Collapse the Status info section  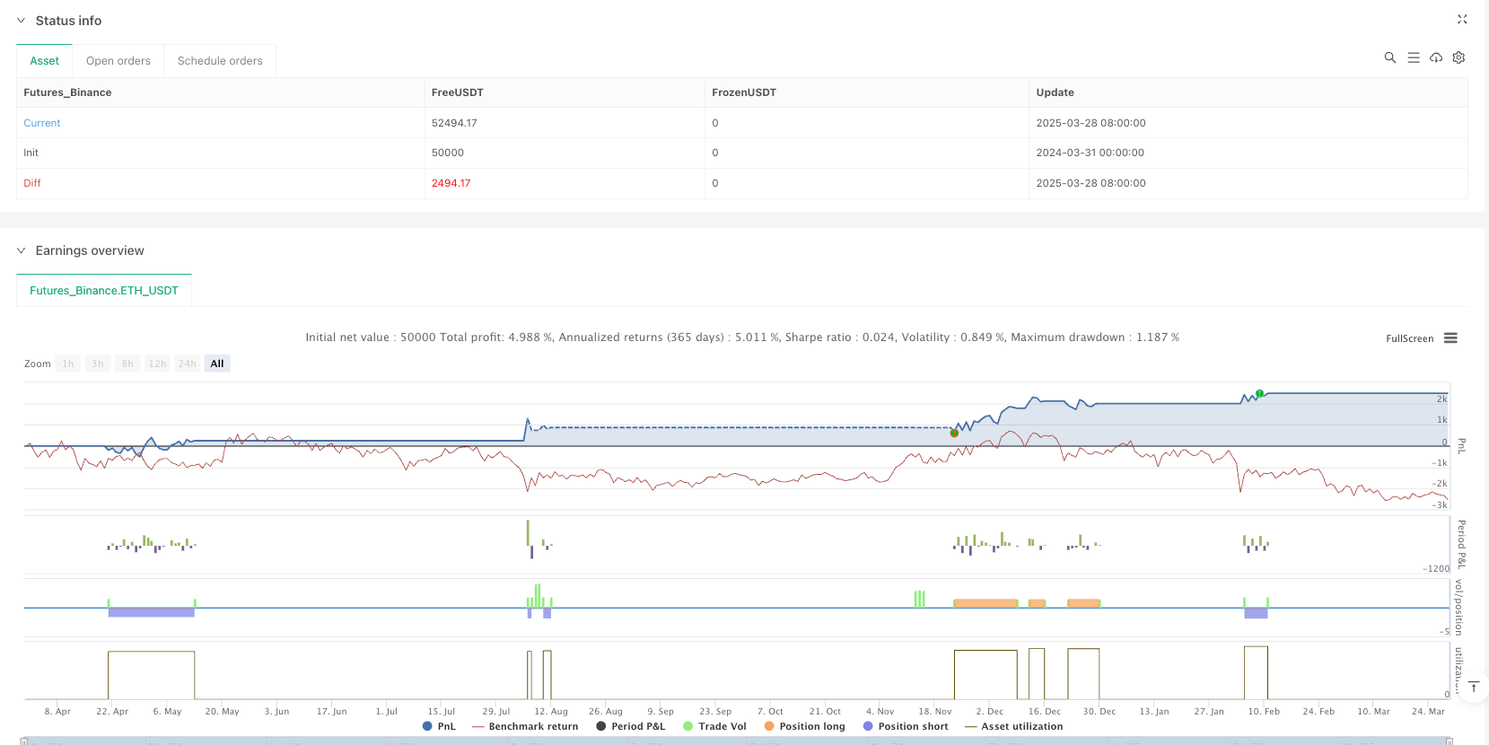pyautogui.click(x=22, y=21)
